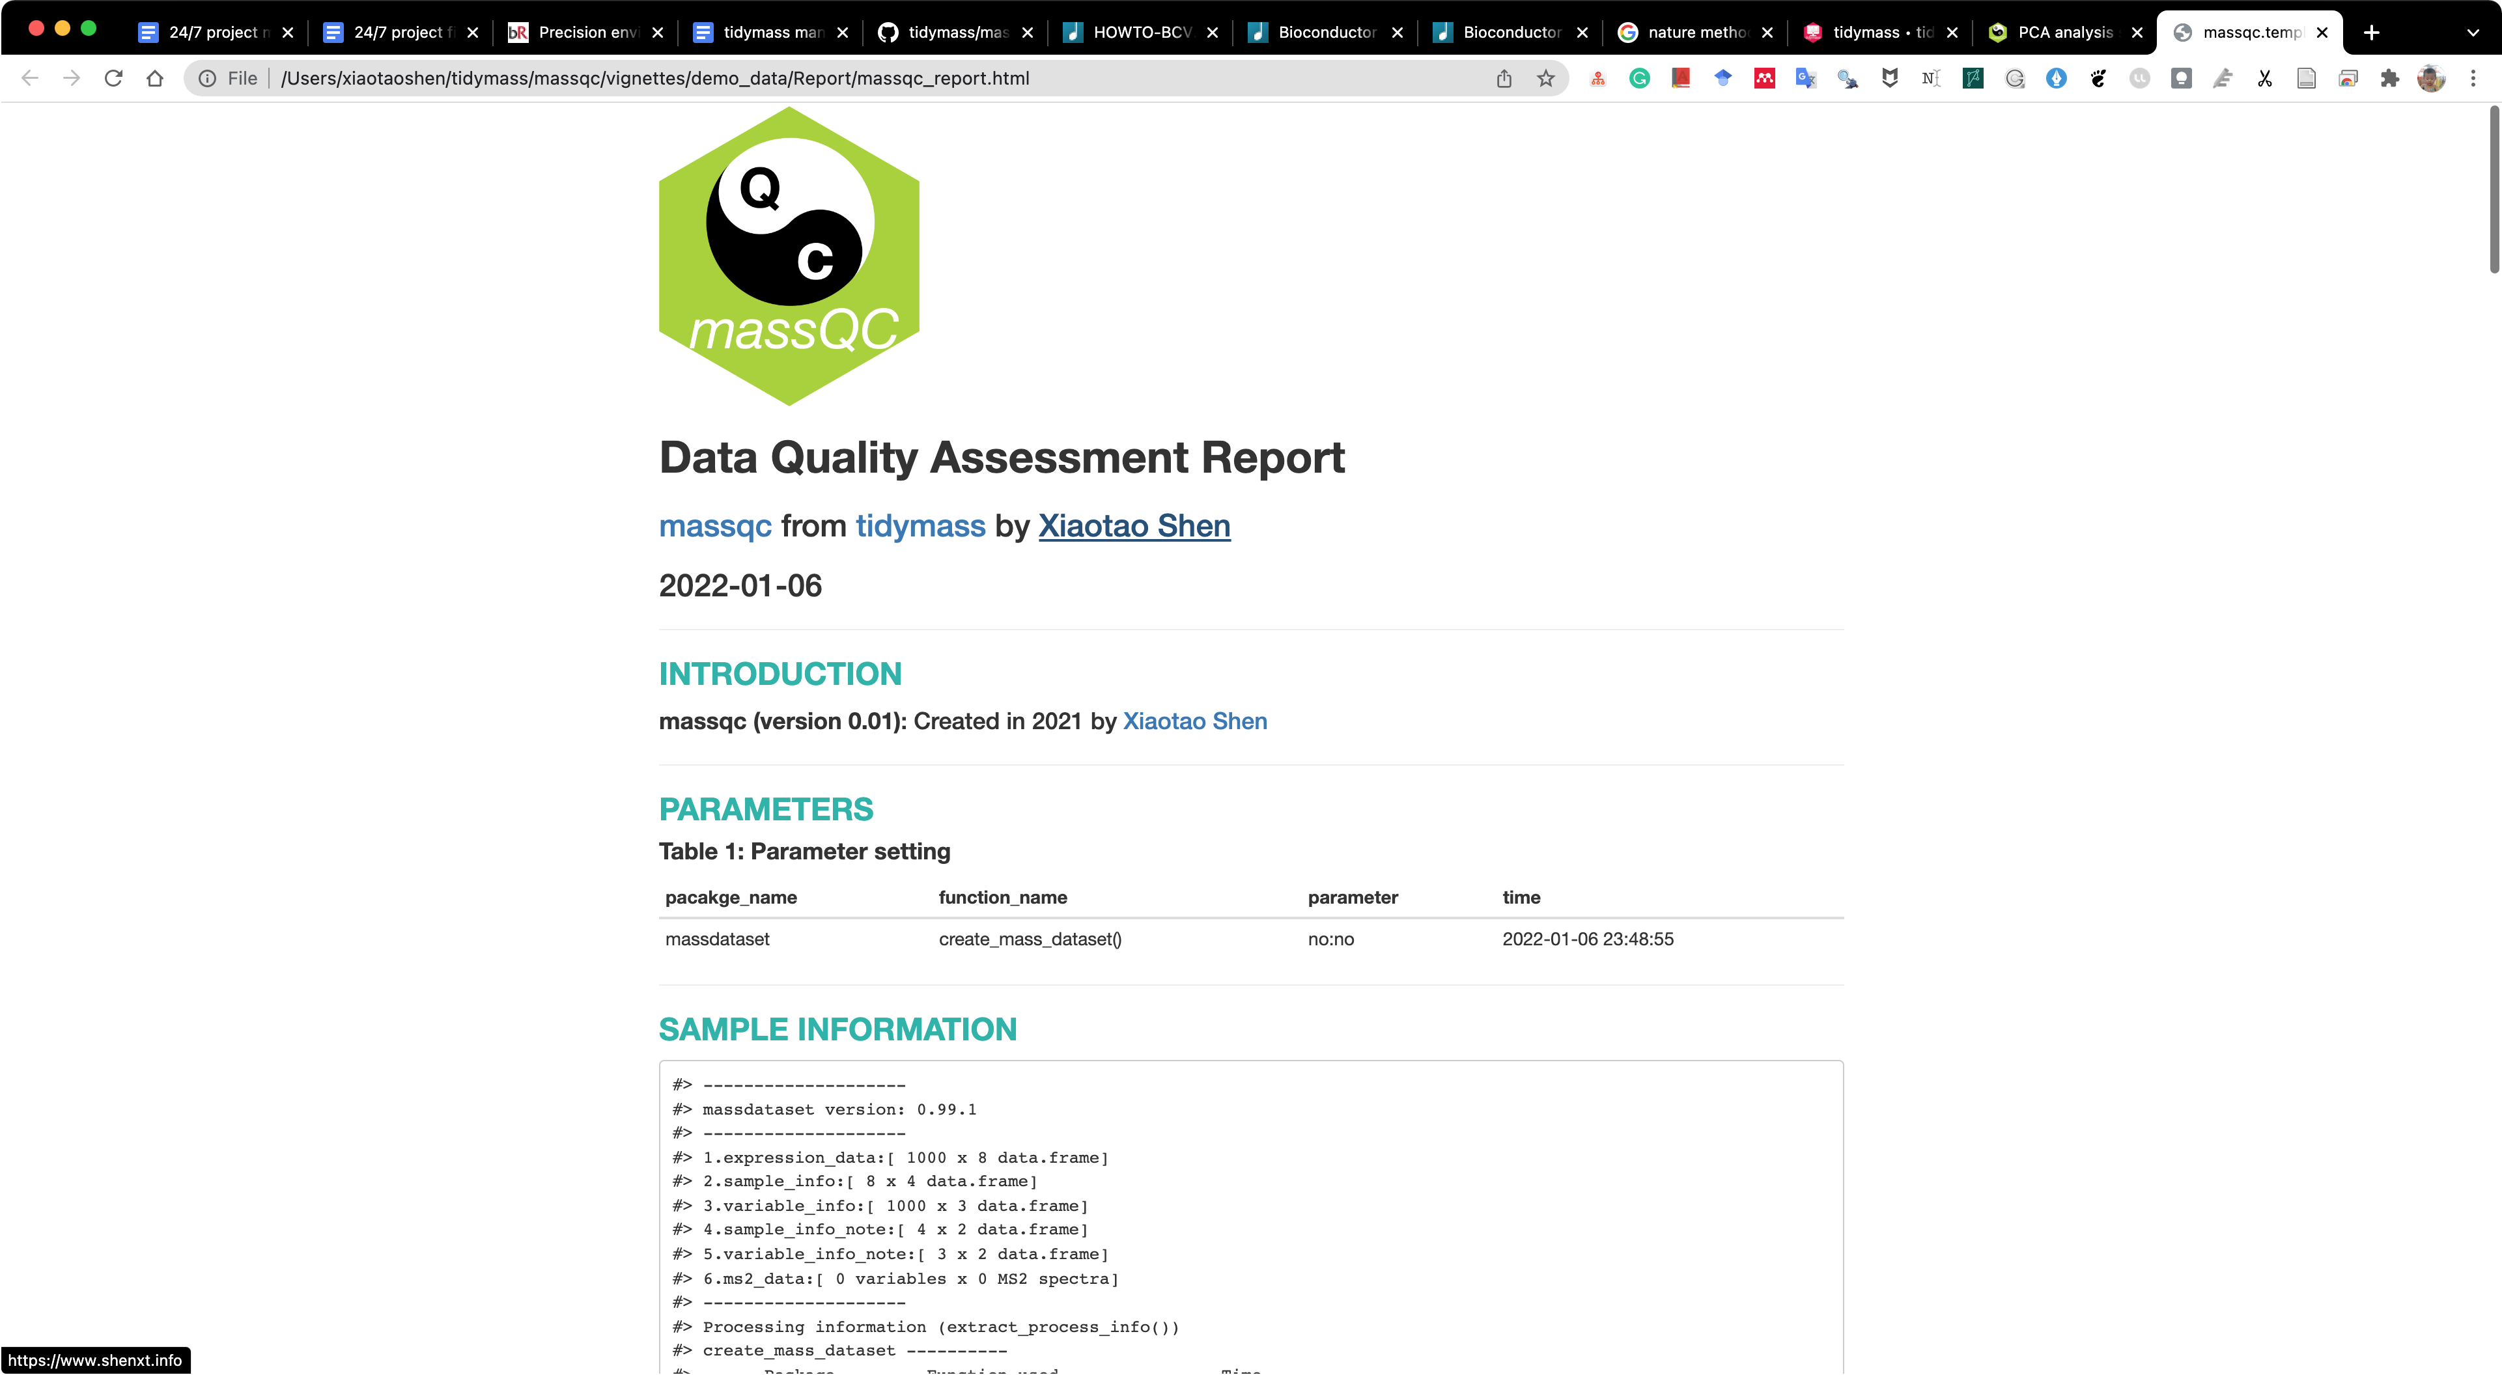Open the Chrome three-dot menu
The width and height of the screenshot is (2502, 1375).
pyautogui.click(x=2473, y=79)
